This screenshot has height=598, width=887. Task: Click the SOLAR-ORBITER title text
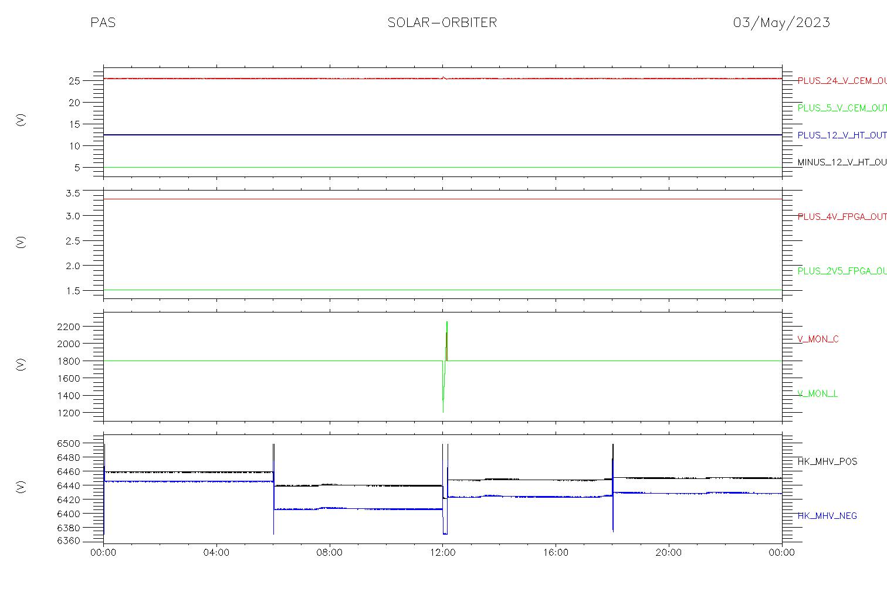(442, 23)
